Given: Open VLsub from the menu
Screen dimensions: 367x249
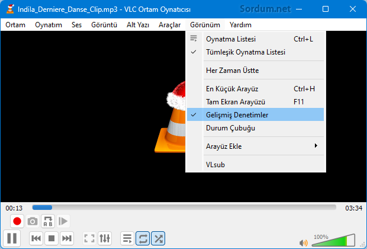Looking at the screenshot, I should [x=255, y=165].
